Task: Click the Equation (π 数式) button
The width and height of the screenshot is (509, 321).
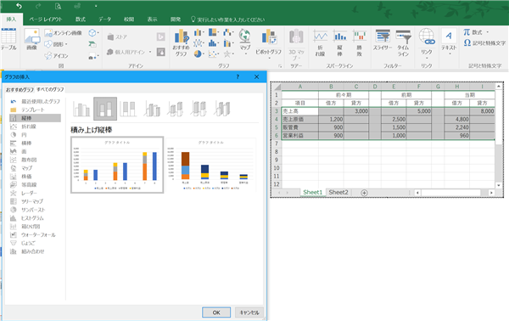Action: pyautogui.click(x=476, y=32)
